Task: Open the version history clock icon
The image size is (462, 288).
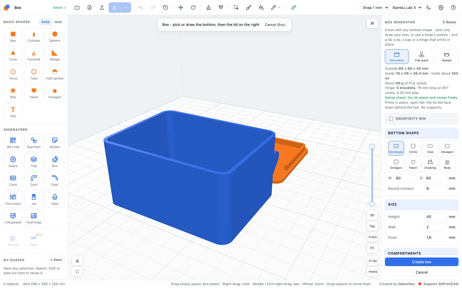Action: 165,7
